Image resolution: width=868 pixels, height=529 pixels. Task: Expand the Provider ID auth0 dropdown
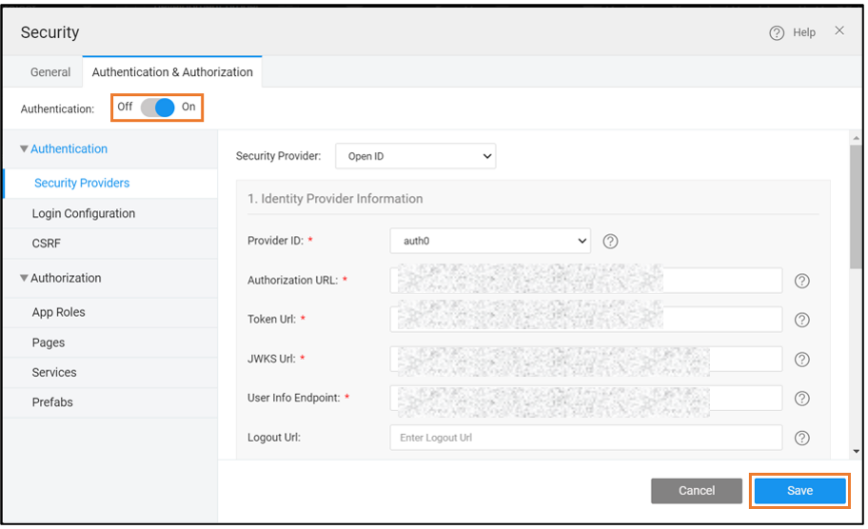pyautogui.click(x=489, y=242)
